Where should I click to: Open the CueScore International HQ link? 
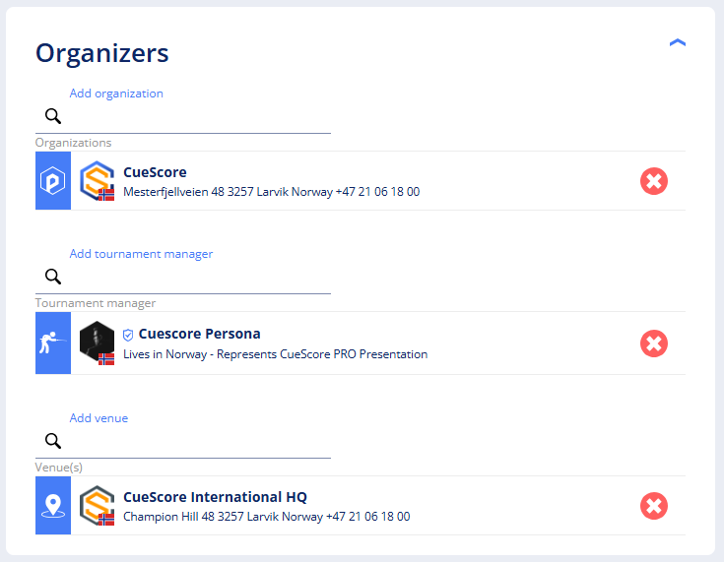215,497
